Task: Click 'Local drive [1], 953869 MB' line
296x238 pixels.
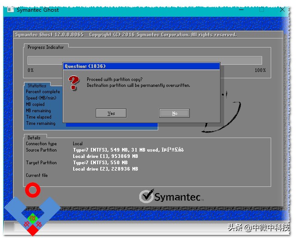Action: pos(105,157)
